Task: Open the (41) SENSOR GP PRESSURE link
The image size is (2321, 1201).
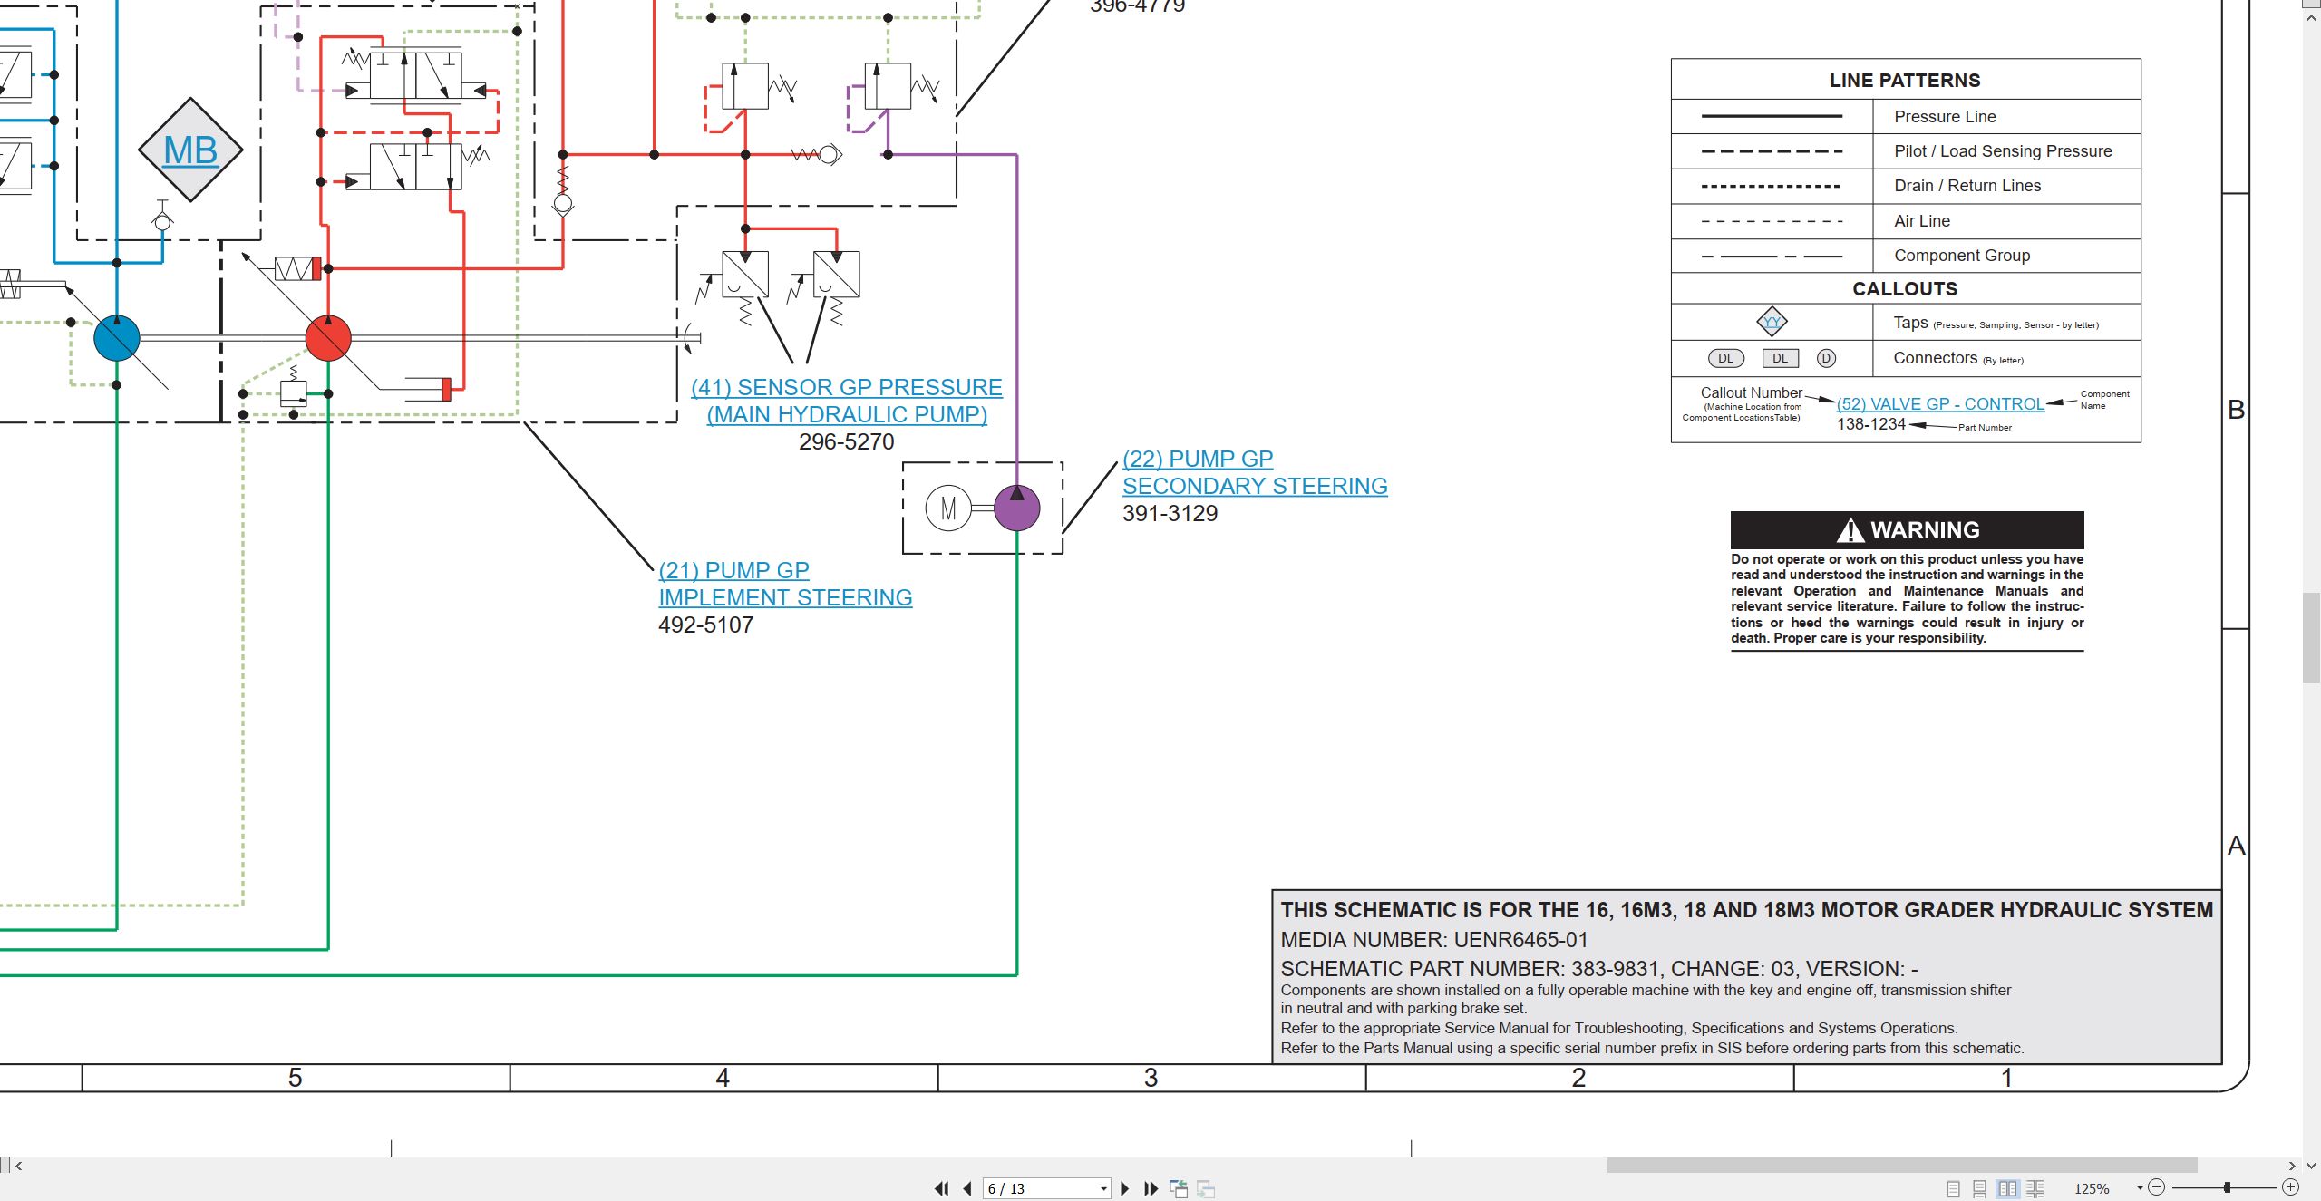Action: (x=846, y=387)
